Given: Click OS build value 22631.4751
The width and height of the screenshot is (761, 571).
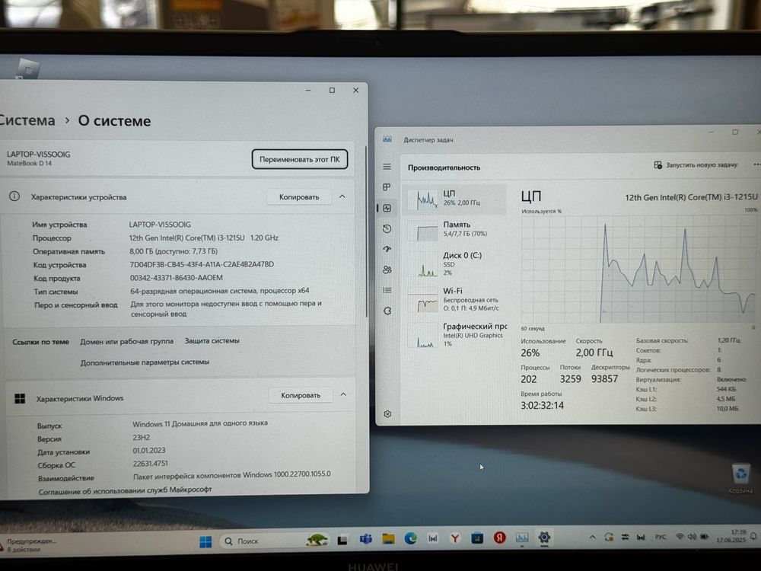Looking at the screenshot, I should pos(151,464).
